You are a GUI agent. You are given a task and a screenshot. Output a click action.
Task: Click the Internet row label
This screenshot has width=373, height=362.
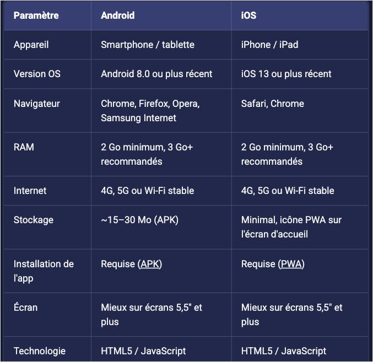30,191
